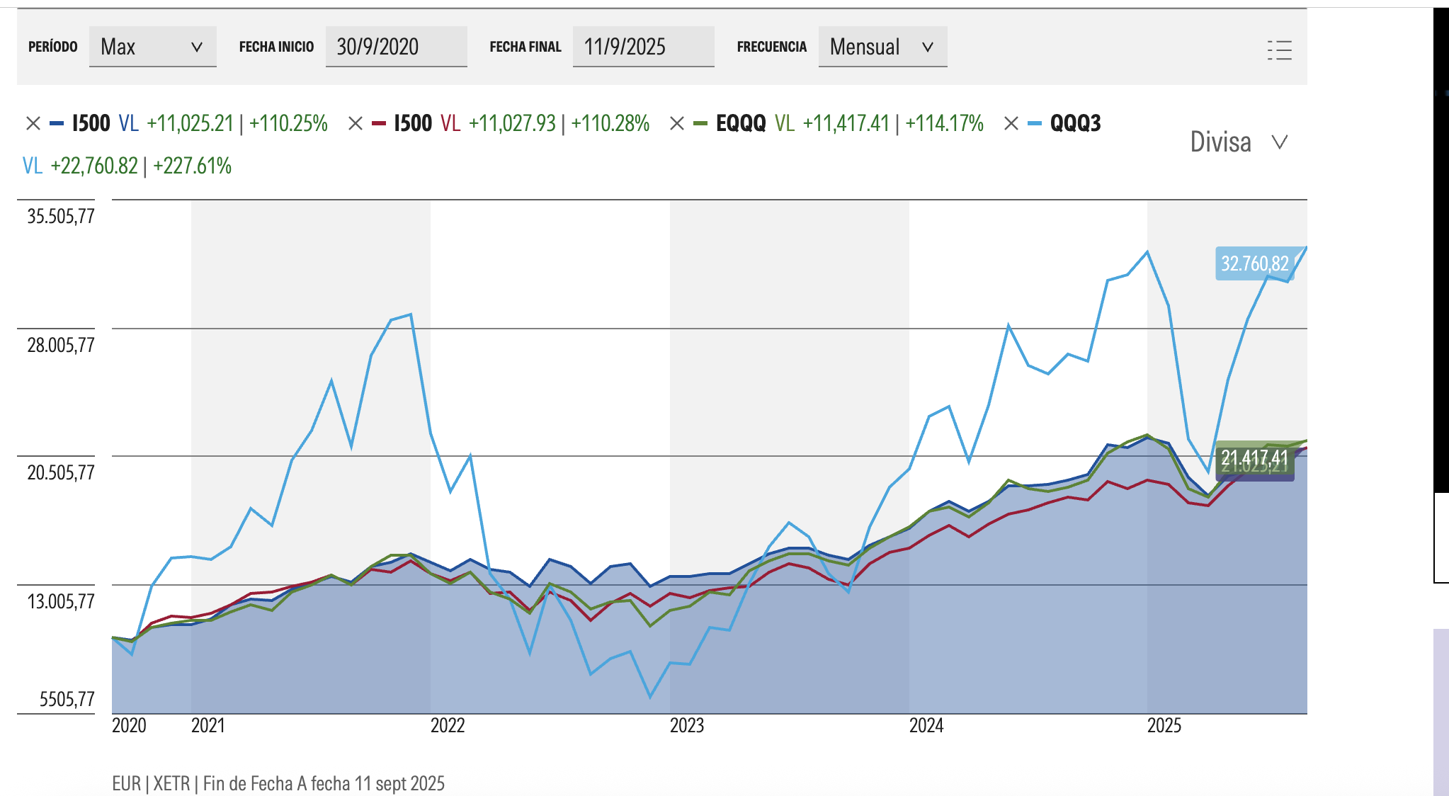The width and height of the screenshot is (1449, 796).
Task: Click the red I500 ticker label
Action: click(413, 124)
